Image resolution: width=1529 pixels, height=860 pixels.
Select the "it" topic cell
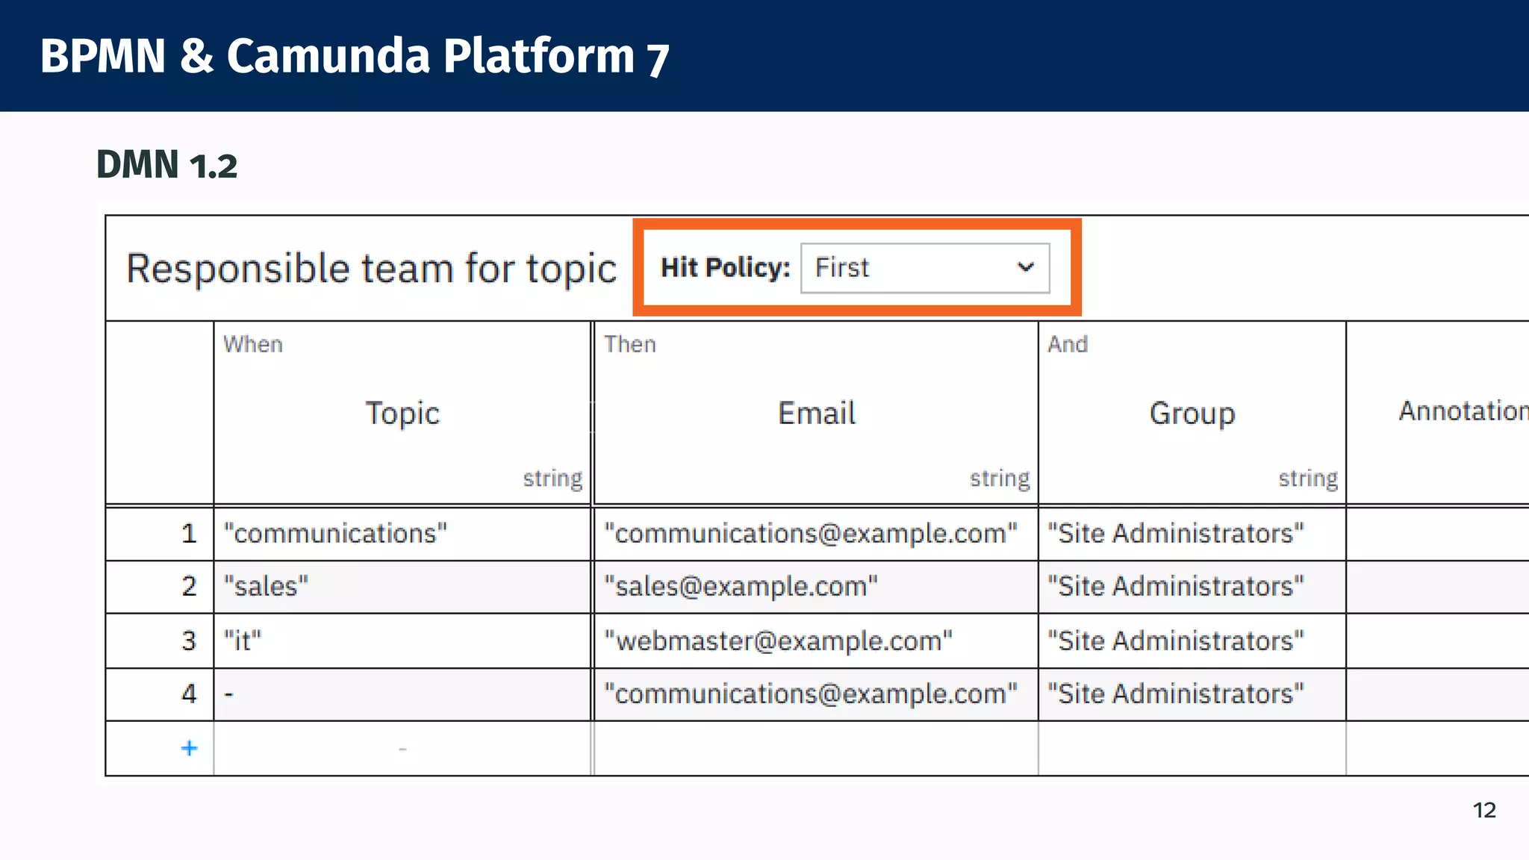tap(402, 641)
